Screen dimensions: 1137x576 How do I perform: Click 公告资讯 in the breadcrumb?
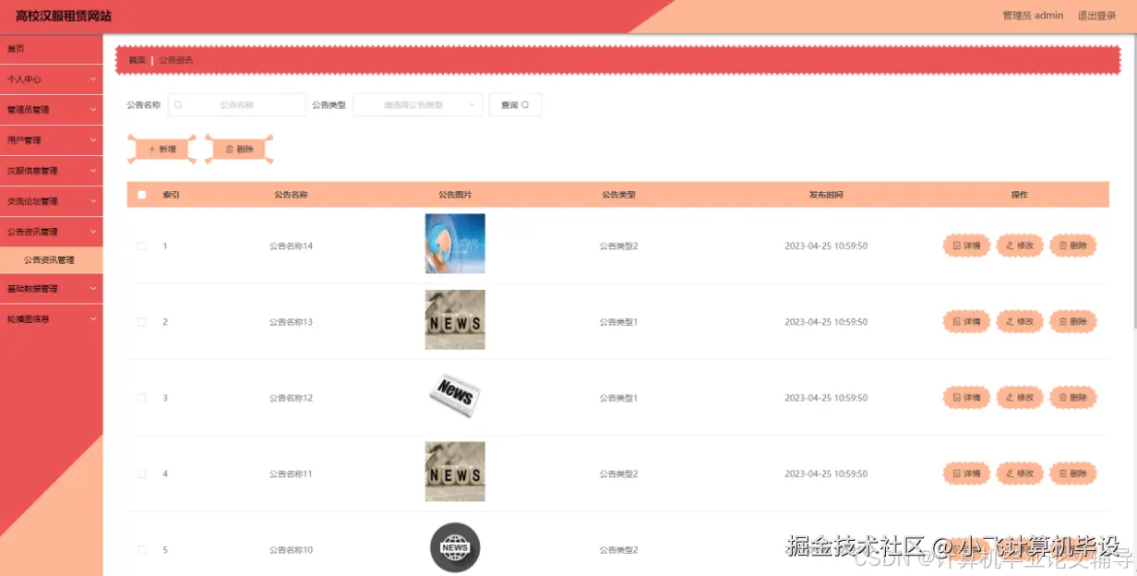coord(175,60)
